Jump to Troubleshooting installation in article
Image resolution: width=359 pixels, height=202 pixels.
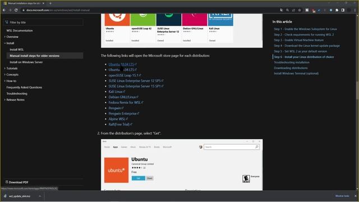[292, 62]
